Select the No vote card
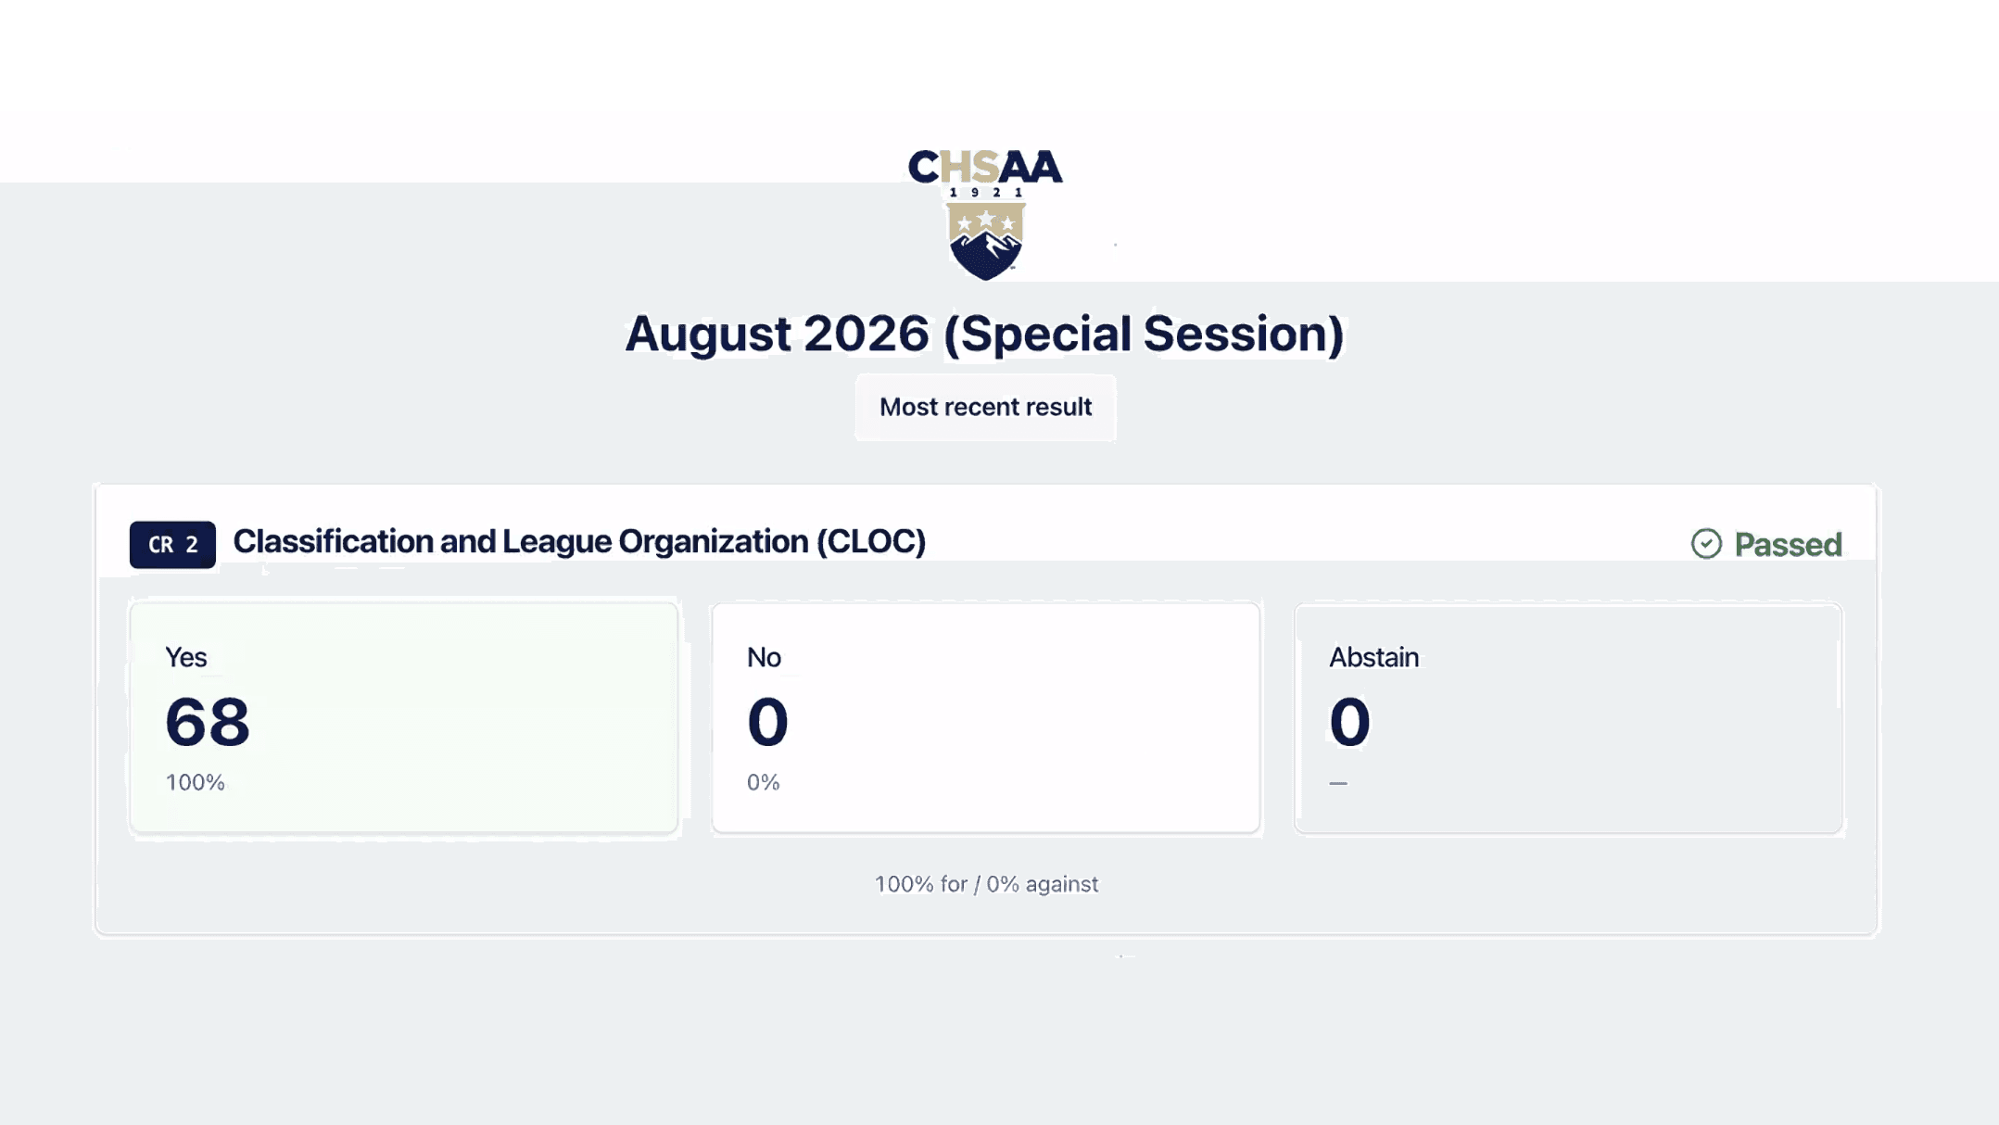Screen dimensions: 1999x1125 pos(986,718)
